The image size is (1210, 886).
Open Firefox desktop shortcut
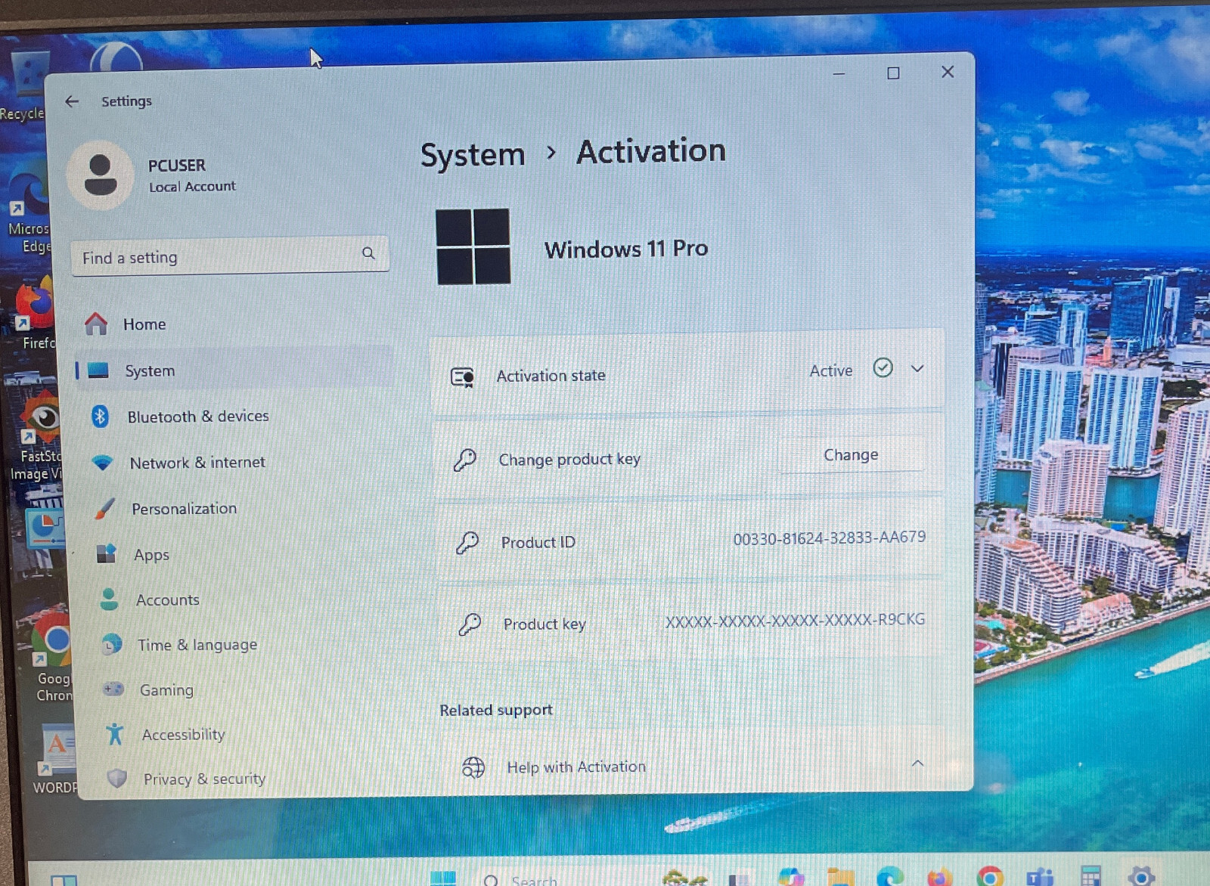(x=35, y=314)
